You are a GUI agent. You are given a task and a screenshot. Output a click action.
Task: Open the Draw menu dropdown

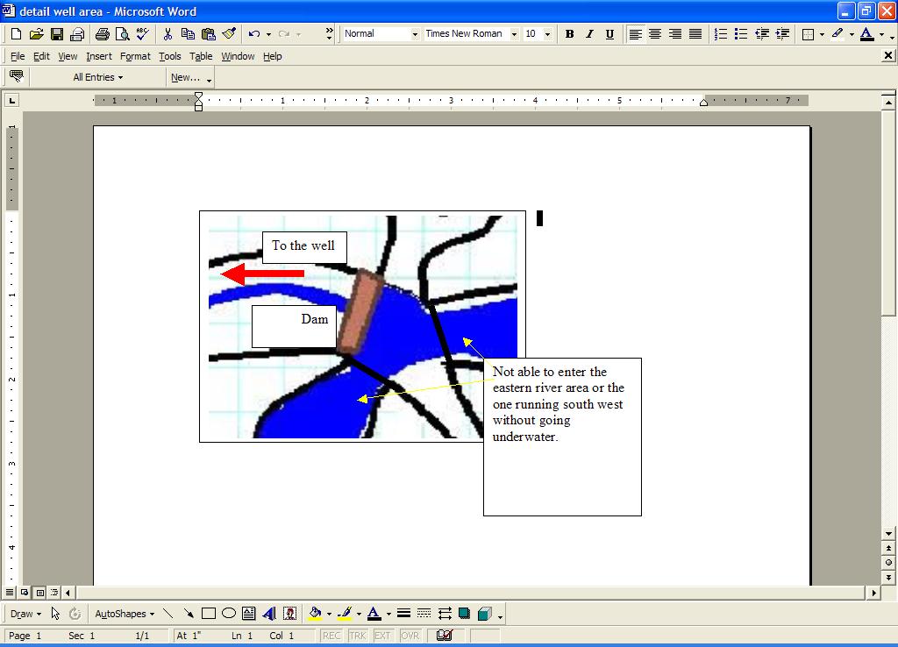[x=25, y=614]
